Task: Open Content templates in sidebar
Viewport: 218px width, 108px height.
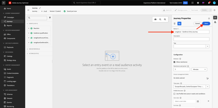Action: (12, 73)
